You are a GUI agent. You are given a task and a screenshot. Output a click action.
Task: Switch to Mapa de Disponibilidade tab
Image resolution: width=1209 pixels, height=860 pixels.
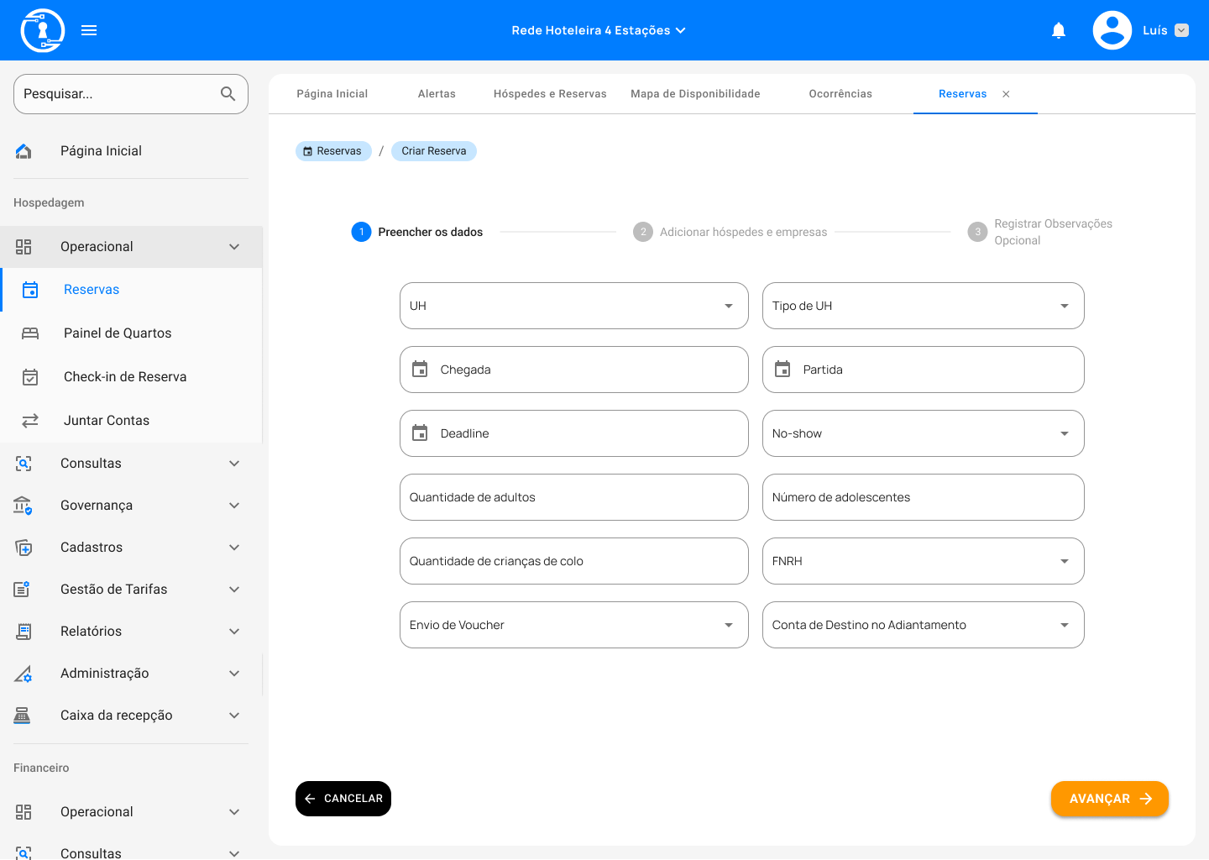pyautogui.click(x=695, y=94)
